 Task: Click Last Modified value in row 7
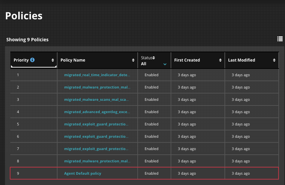point(241,149)
